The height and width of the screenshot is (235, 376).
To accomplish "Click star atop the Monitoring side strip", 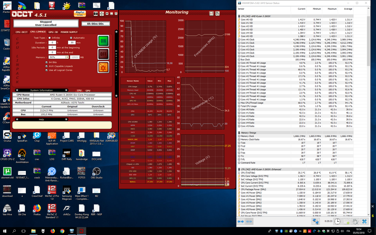I will pyautogui.click(x=116, y=31).
